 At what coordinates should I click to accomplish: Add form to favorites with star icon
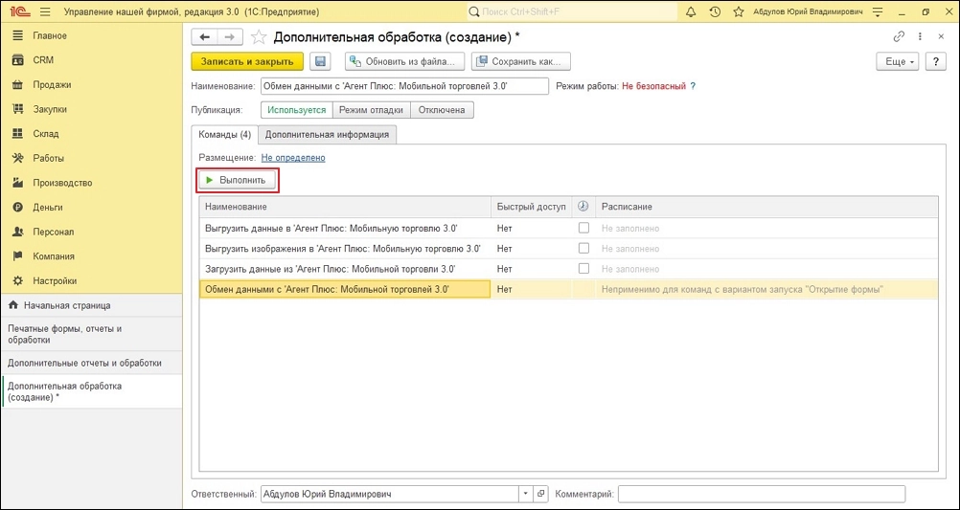point(259,37)
